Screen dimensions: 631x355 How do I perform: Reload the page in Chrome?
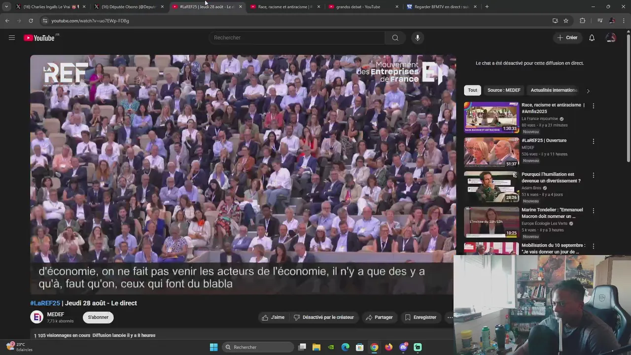pos(31,21)
